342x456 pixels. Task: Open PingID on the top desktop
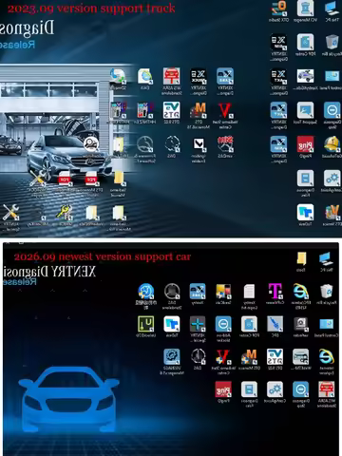(305, 144)
